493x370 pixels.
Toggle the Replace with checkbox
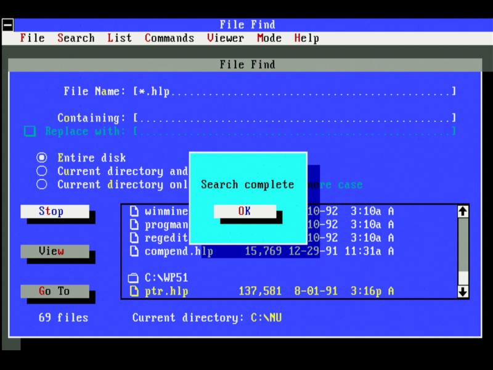pos(30,131)
